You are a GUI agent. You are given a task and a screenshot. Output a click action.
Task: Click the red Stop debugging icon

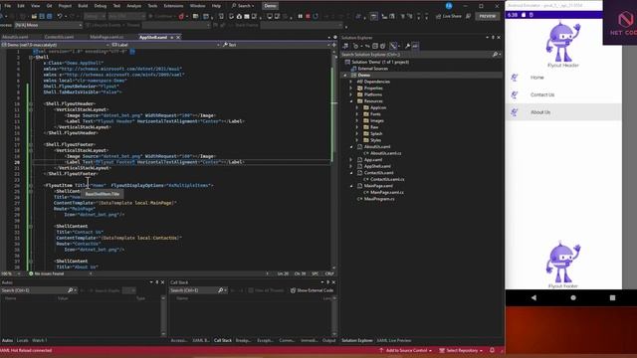click(x=308, y=16)
